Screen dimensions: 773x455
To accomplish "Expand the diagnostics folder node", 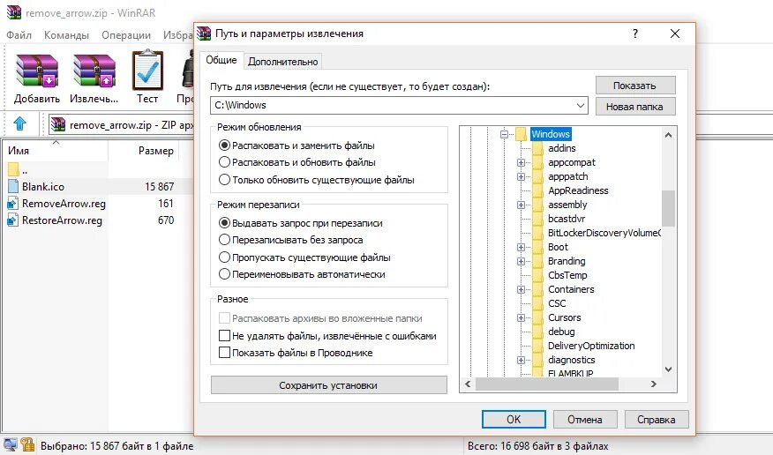I will tap(521, 360).
